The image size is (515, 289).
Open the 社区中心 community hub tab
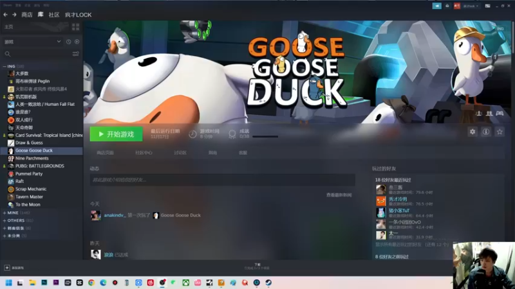[x=144, y=153]
